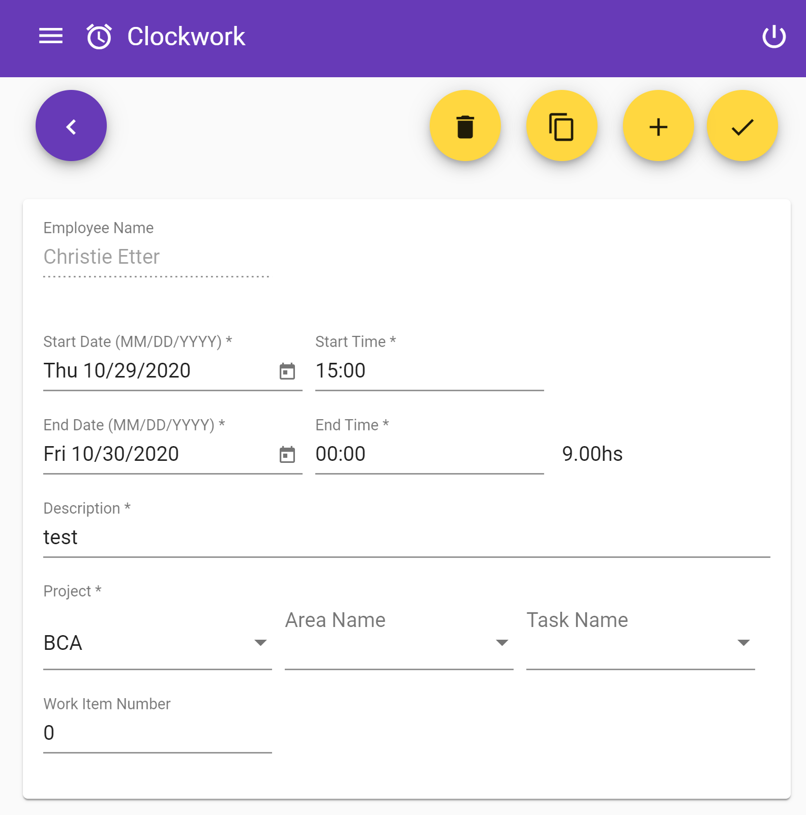This screenshot has width=806, height=815.
Task: Click the Description field containing test
Action: click(407, 538)
